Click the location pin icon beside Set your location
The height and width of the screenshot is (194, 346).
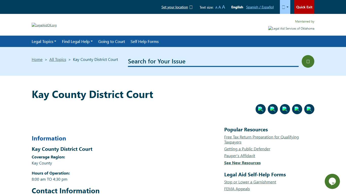tap(191, 7)
